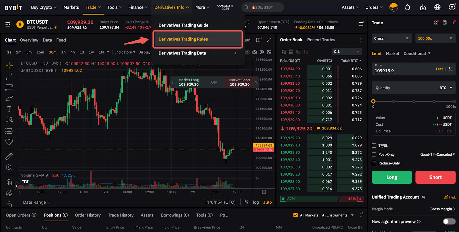Check the Post-Only option
Viewport: 459px width, 232px height.
coord(374,154)
